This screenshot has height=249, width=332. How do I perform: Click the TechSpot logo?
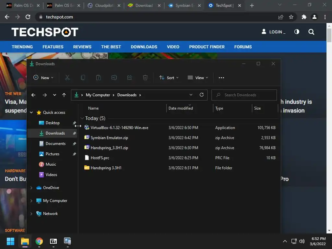coord(45,32)
